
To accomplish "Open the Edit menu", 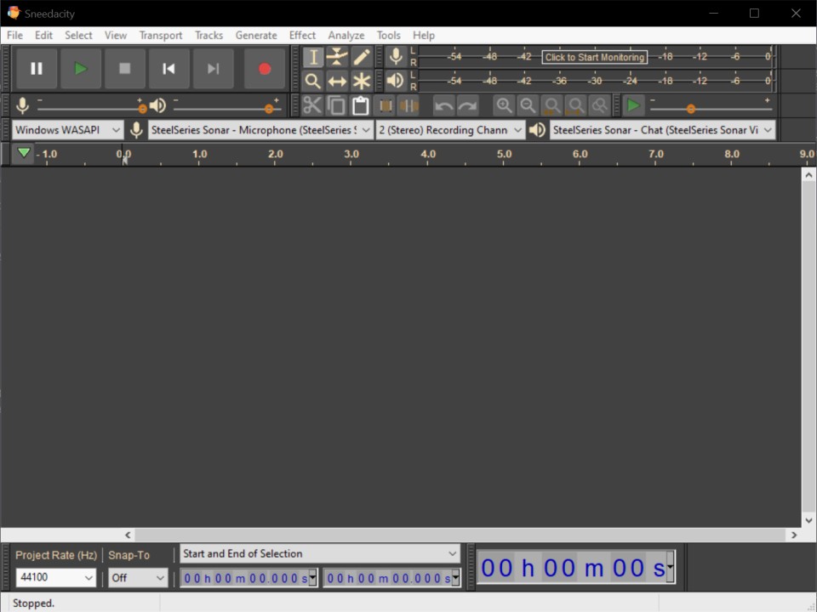I will click(43, 36).
